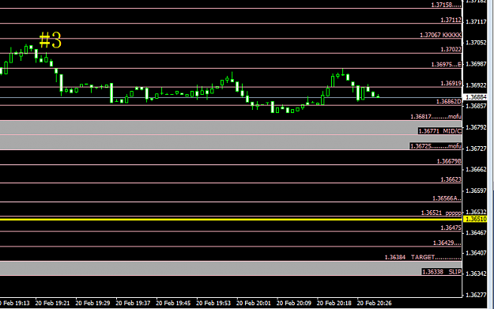Click 1.36987 on the price scale
494x309 pixels.
[476, 64]
